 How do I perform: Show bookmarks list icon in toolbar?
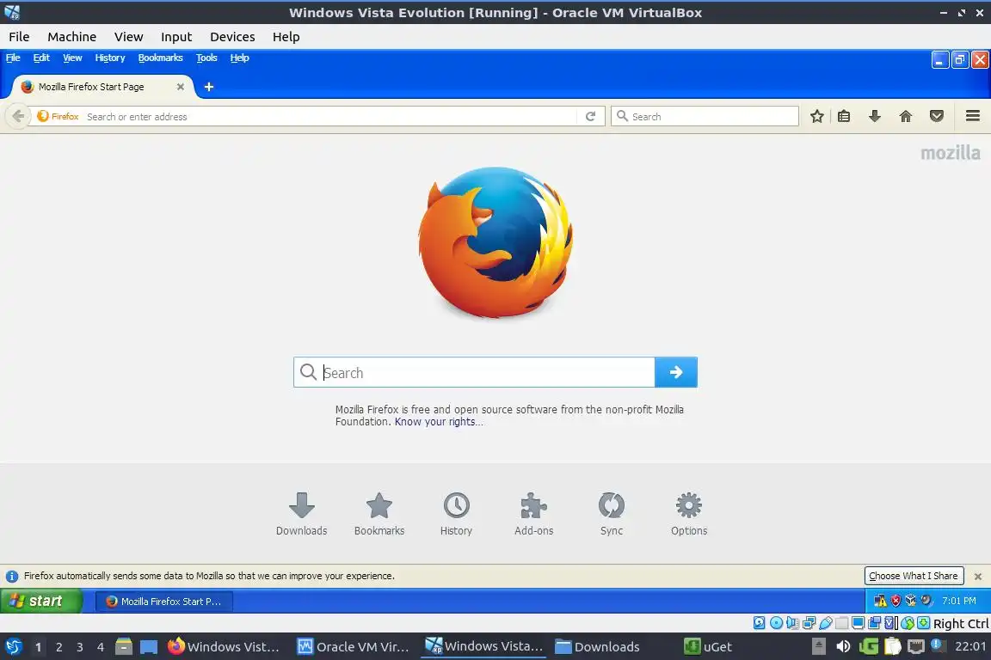coord(844,116)
